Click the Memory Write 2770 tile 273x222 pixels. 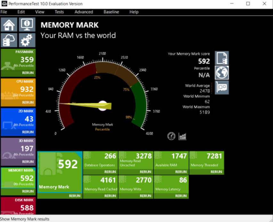click(x=136, y=184)
